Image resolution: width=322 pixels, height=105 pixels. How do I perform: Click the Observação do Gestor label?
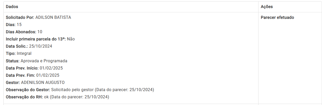pos(28,90)
